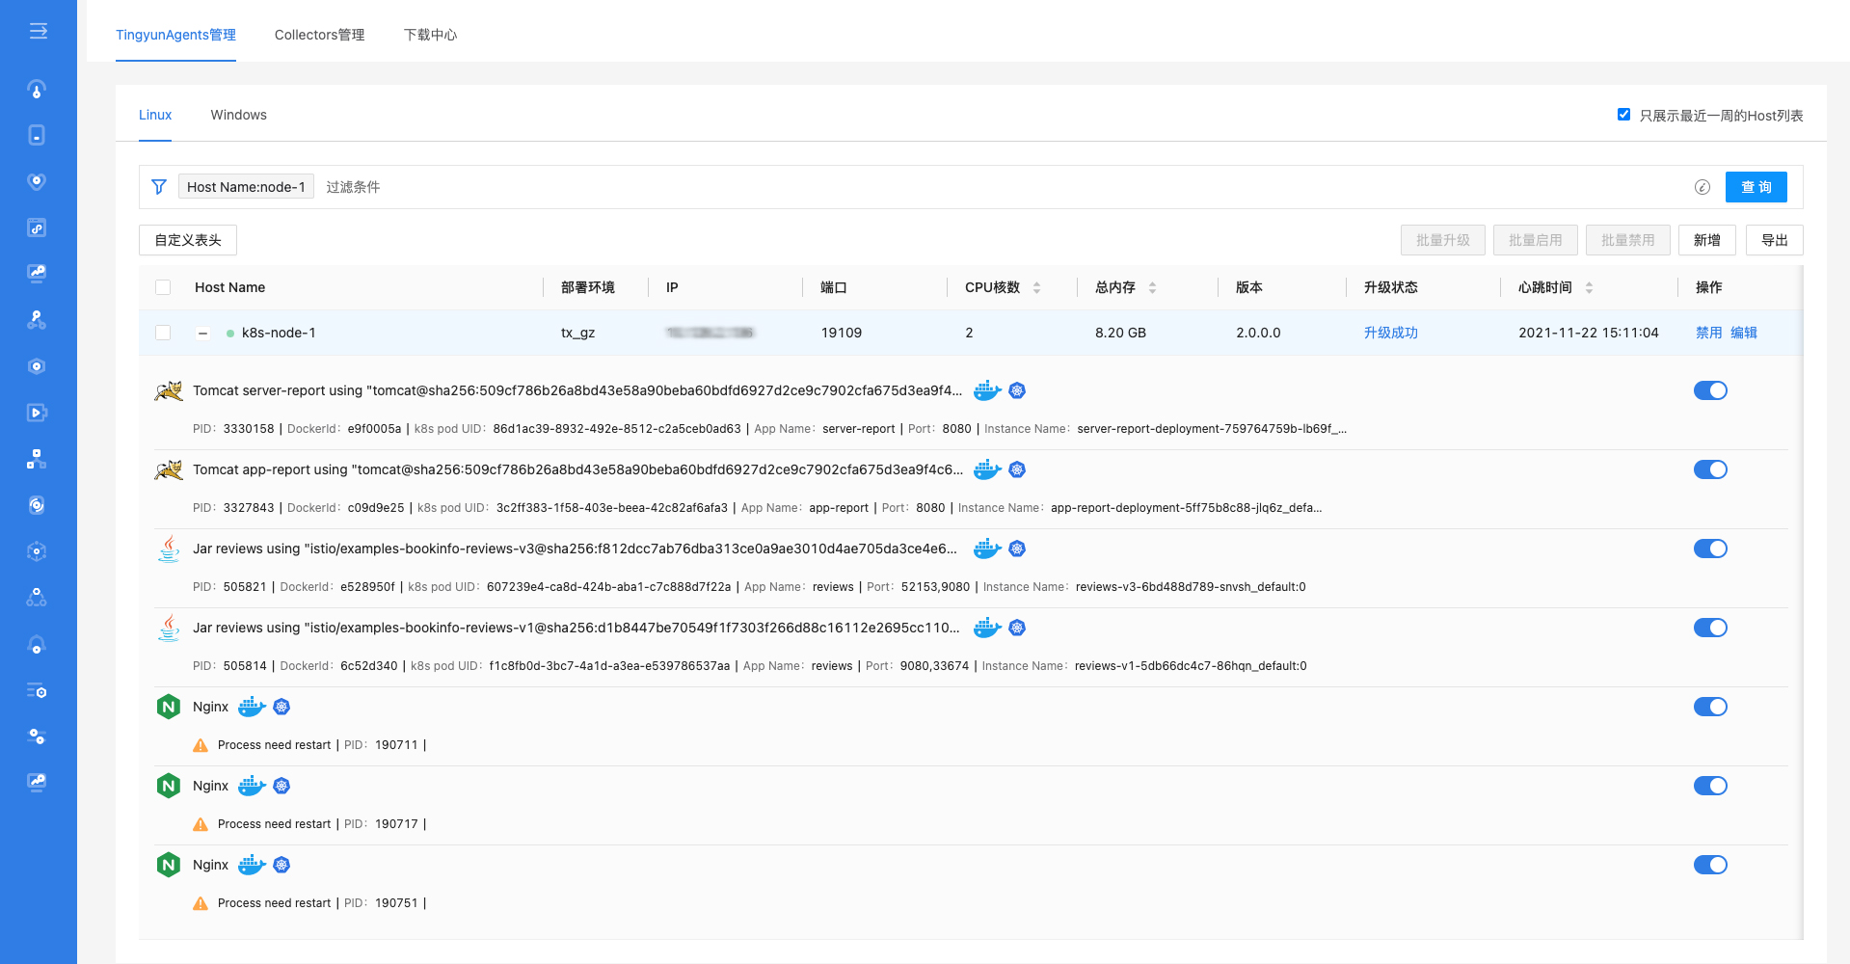1850x964 pixels.
Task: Click the tx_gz environment cell
Action: pyautogui.click(x=577, y=333)
